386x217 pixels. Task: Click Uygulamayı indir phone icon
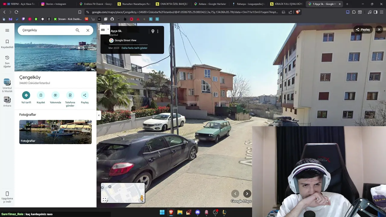pos(7,193)
